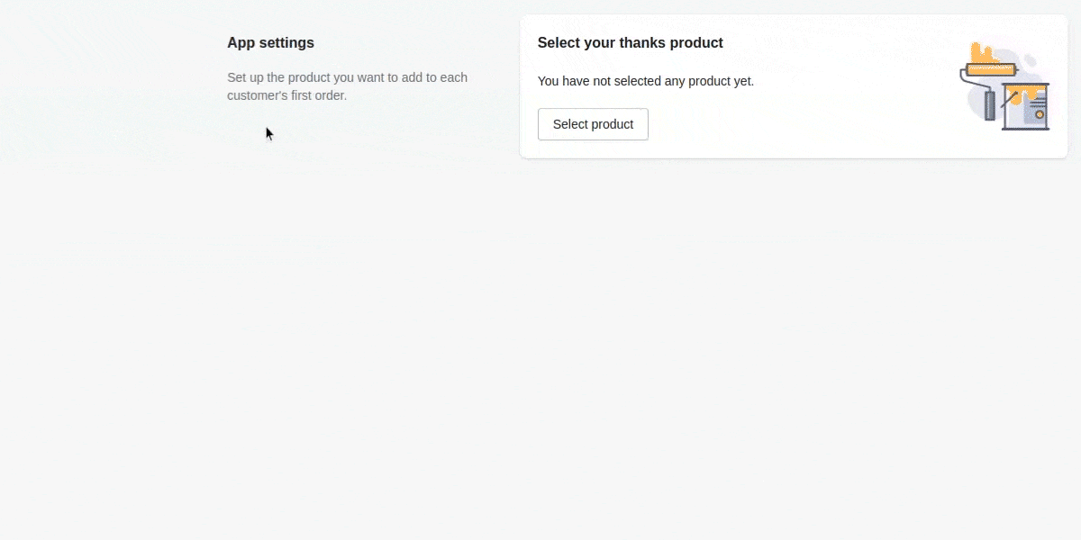1081x540 pixels.
Task: Click the 'You have not selected any product yet' message
Action: click(x=646, y=81)
